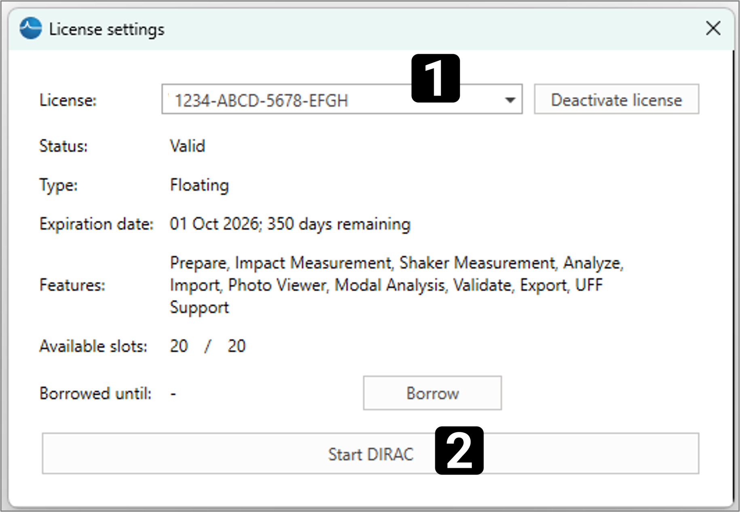Close the License settings window

713,29
